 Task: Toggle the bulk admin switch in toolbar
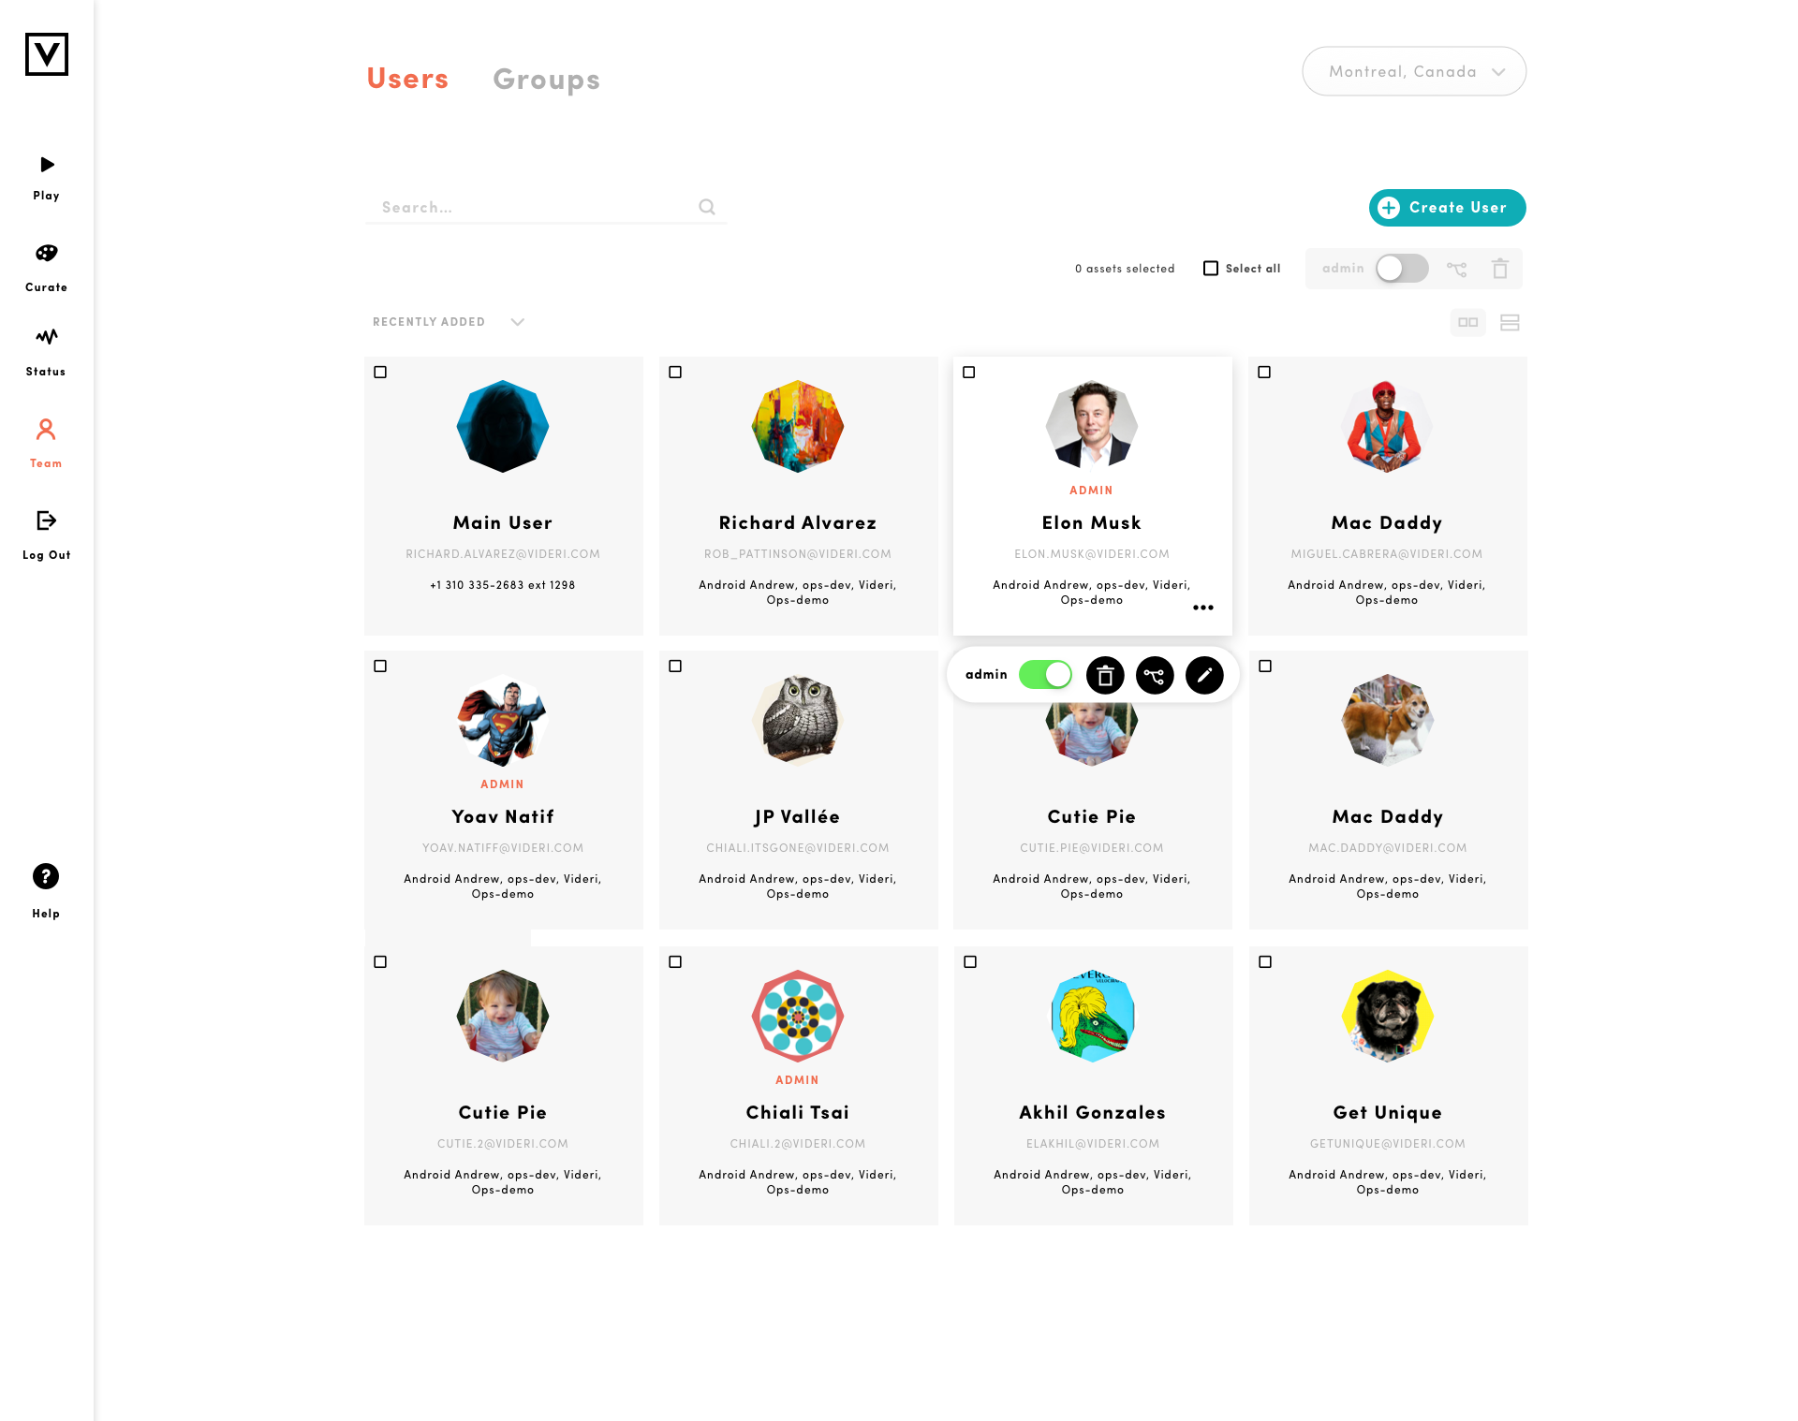tap(1402, 269)
